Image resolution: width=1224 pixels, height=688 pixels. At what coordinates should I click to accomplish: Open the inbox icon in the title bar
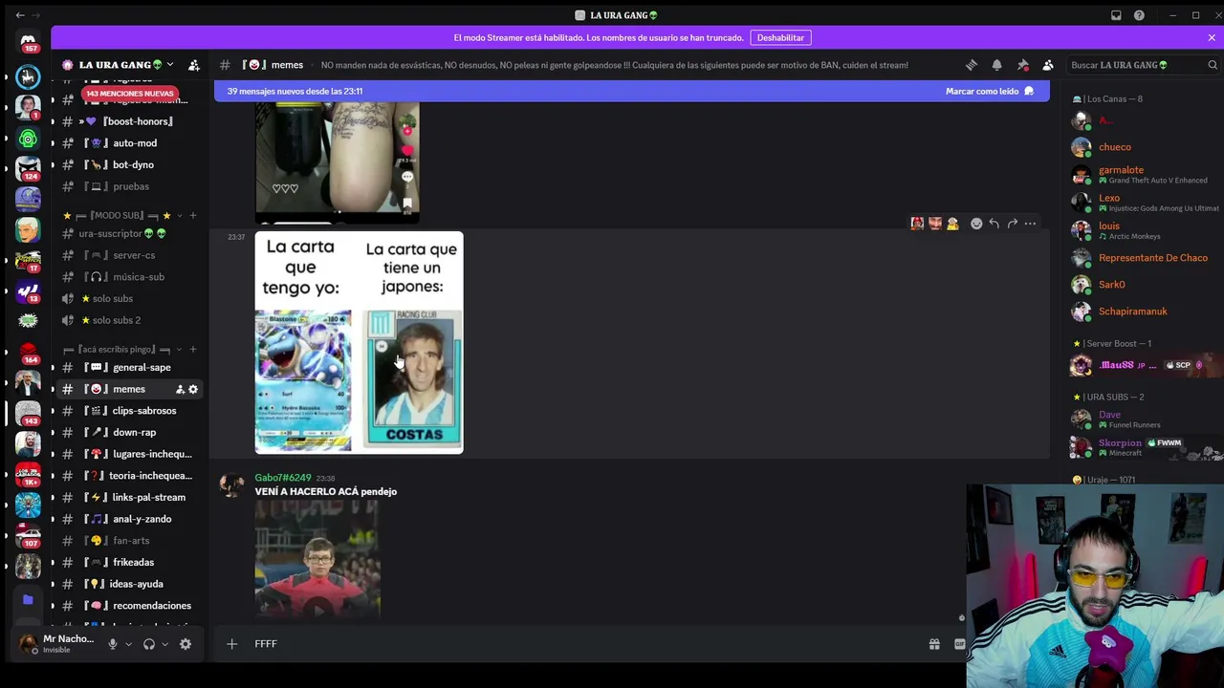pos(1116,15)
